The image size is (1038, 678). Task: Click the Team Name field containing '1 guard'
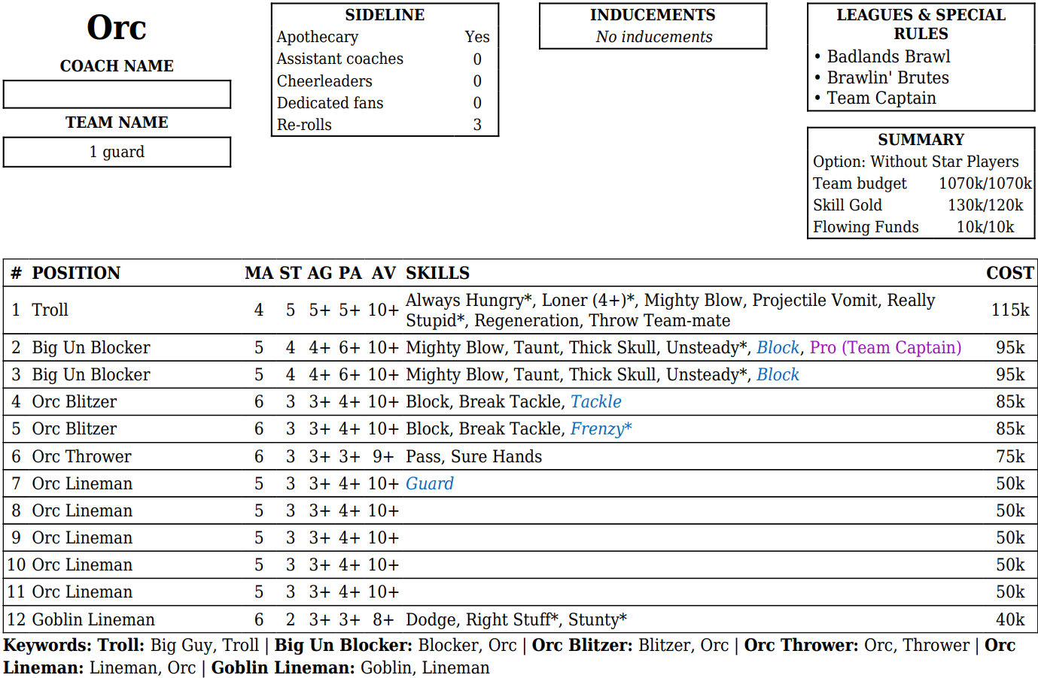click(117, 152)
